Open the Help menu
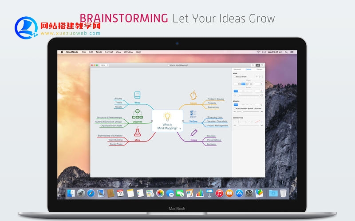This screenshot has height=221, width=355. [138, 52]
